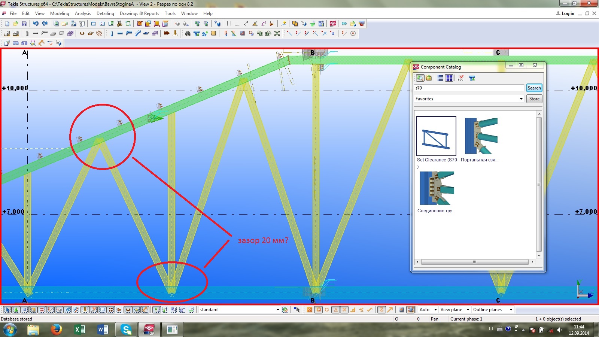The width and height of the screenshot is (599, 337).
Task: Toggle catalog thumbnails view button
Action: pos(449,78)
